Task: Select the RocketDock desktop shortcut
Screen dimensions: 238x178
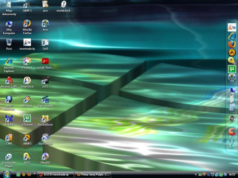Action: (x=45, y=121)
